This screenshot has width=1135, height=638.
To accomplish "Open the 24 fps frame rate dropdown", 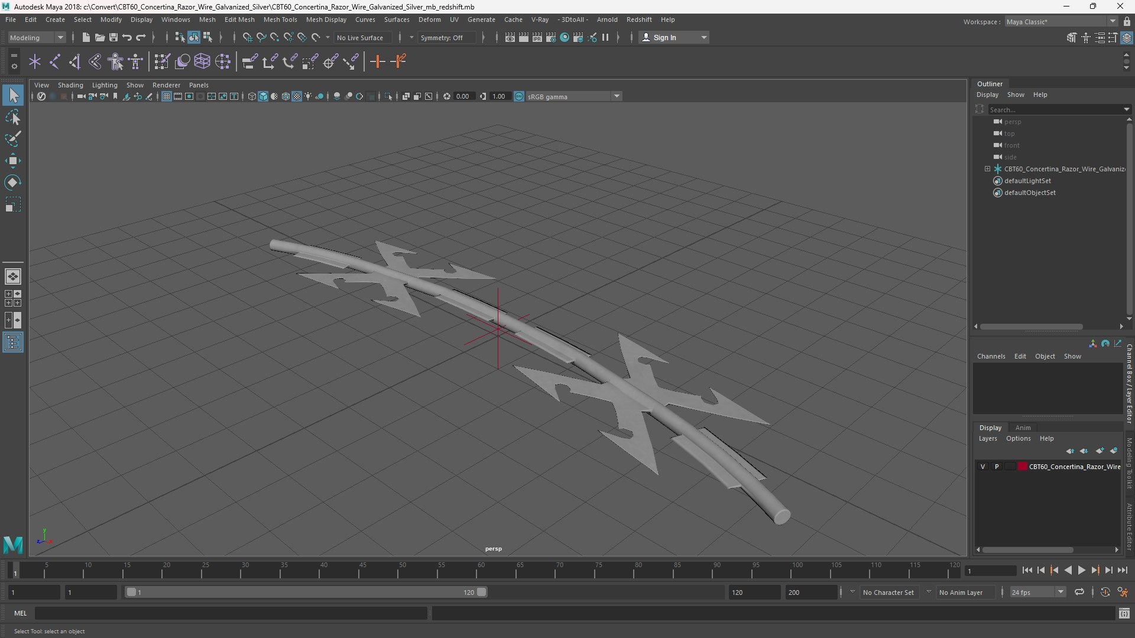I will tap(1037, 592).
